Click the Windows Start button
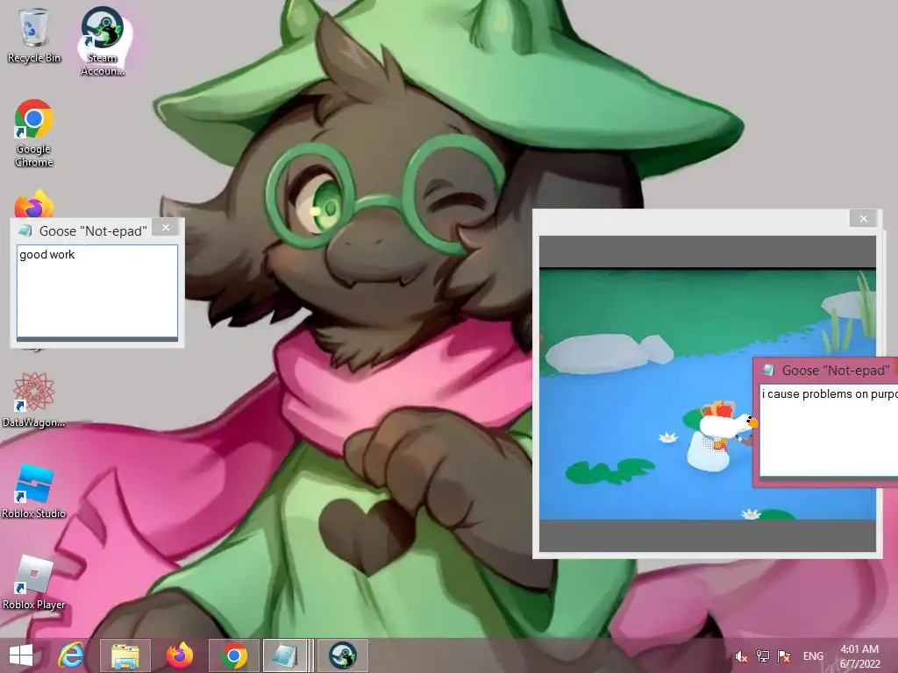Viewport: 898px width, 673px height. pos(21,655)
